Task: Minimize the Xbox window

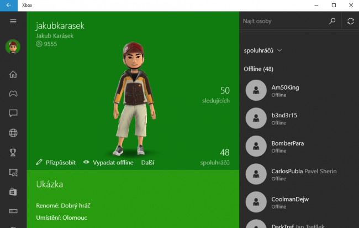Action: pos(316,6)
